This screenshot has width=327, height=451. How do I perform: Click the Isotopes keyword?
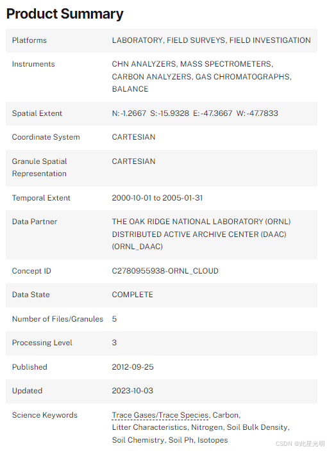(x=212, y=440)
